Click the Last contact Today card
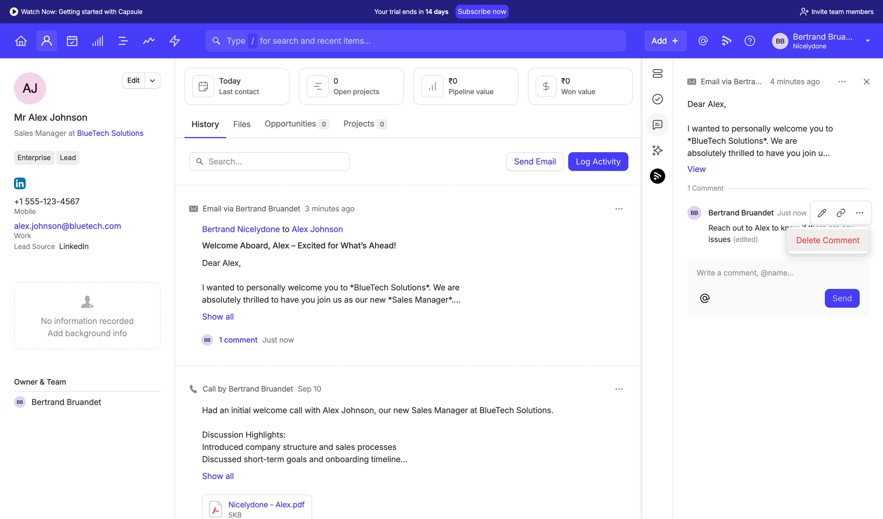883x519 pixels. pyautogui.click(x=237, y=86)
